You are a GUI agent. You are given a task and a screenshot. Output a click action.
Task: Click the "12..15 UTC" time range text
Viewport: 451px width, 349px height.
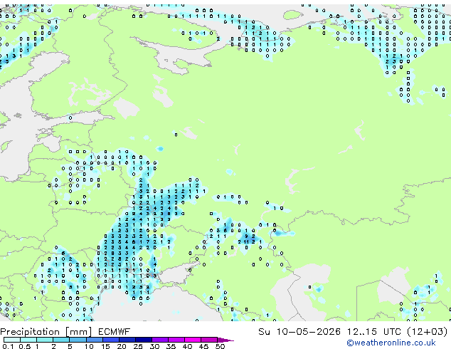coord(374,332)
